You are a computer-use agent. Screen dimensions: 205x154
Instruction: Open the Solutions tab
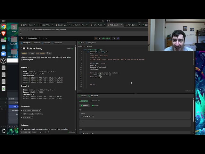(46, 43)
